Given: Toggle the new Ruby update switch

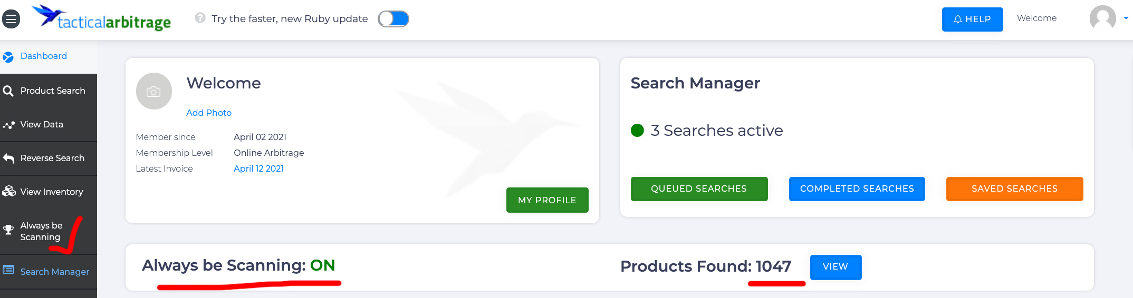Looking at the screenshot, I should 393,19.
